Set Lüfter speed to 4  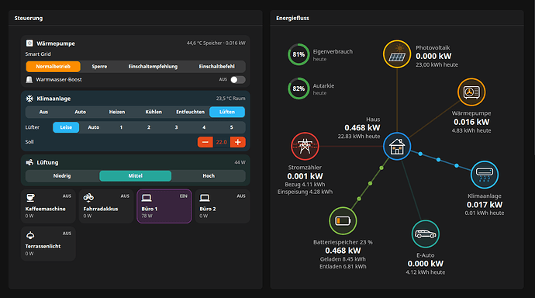204,127
